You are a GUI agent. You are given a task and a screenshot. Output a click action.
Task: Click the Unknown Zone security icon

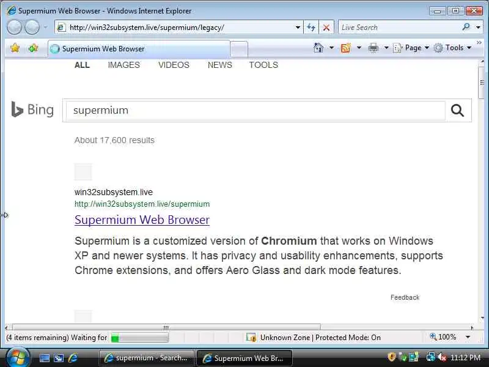251,338
